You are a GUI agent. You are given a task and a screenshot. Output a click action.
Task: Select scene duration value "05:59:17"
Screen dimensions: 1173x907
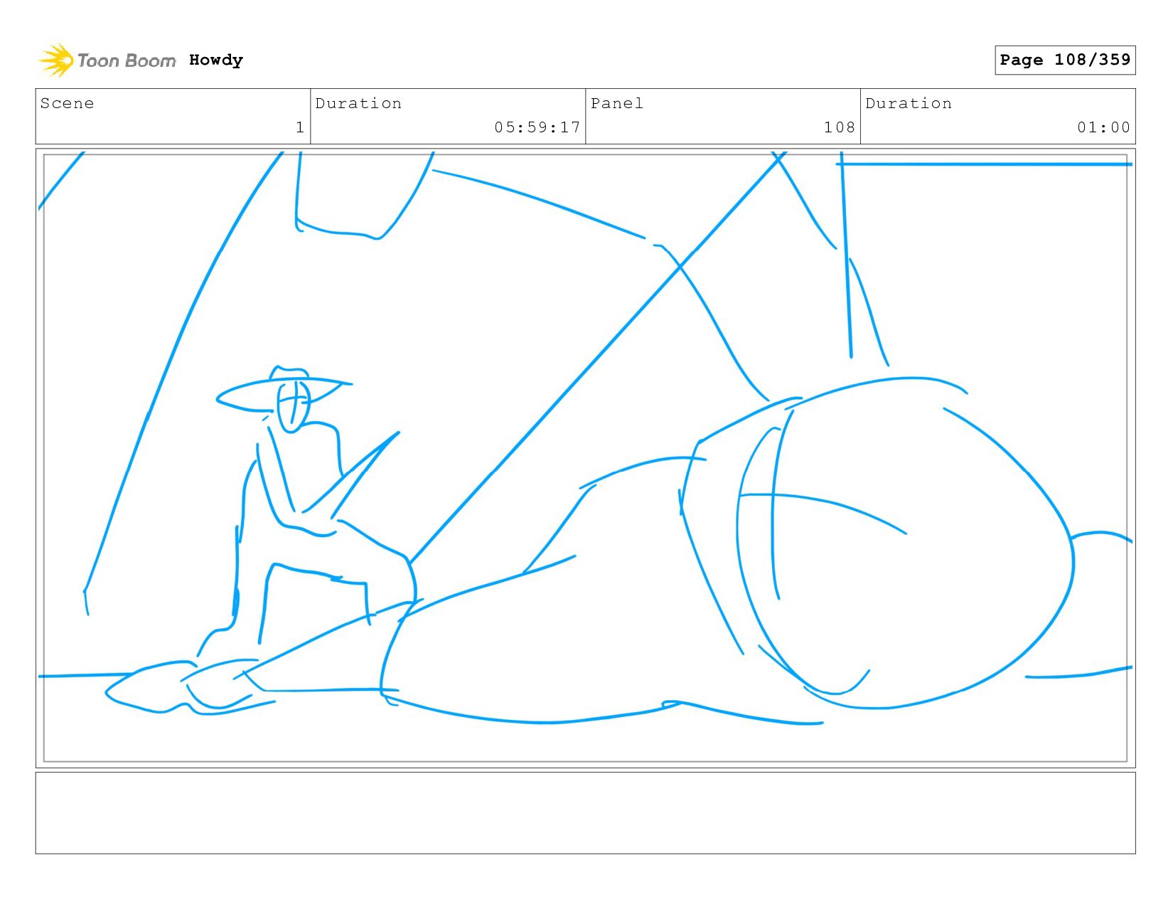click(x=537, y=127)
